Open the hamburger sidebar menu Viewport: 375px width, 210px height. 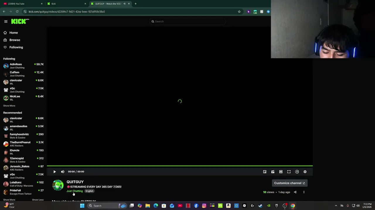pyautogui.click(x=6, y=21)
